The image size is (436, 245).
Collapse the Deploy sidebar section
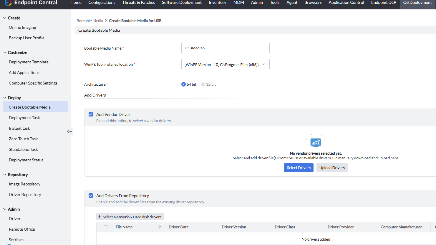(x=5, y=98)
